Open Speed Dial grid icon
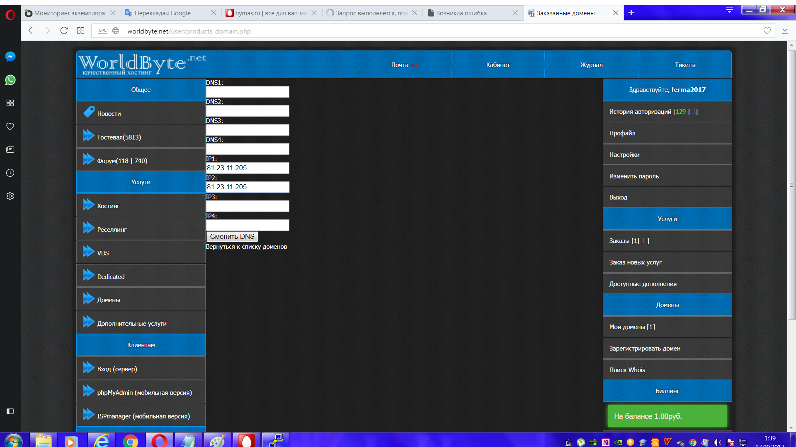The height and width of the screenshot is (447, 796). (x=80, y=31)
